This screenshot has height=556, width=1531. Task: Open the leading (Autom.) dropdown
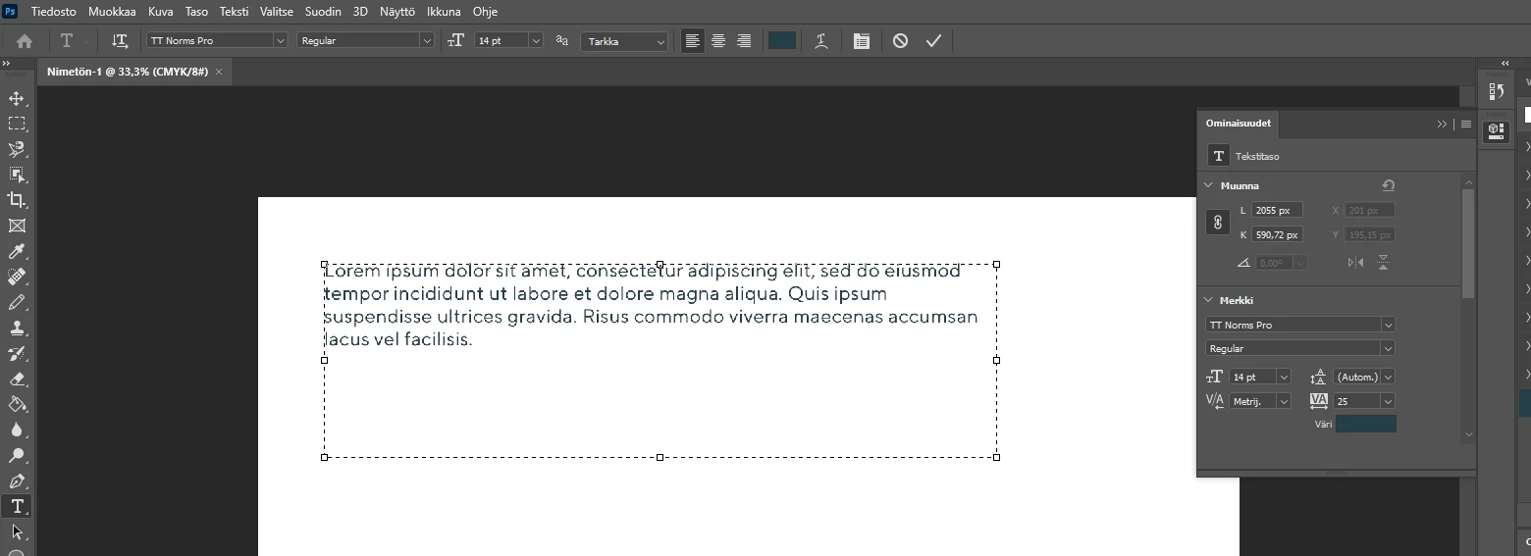click(1388, 377)
